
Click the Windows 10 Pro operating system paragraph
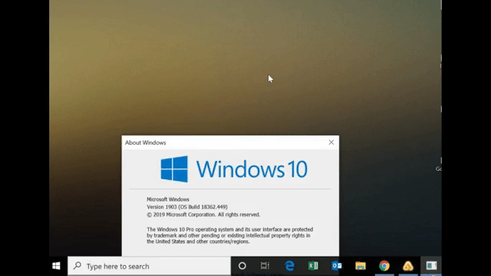point(230,235)
